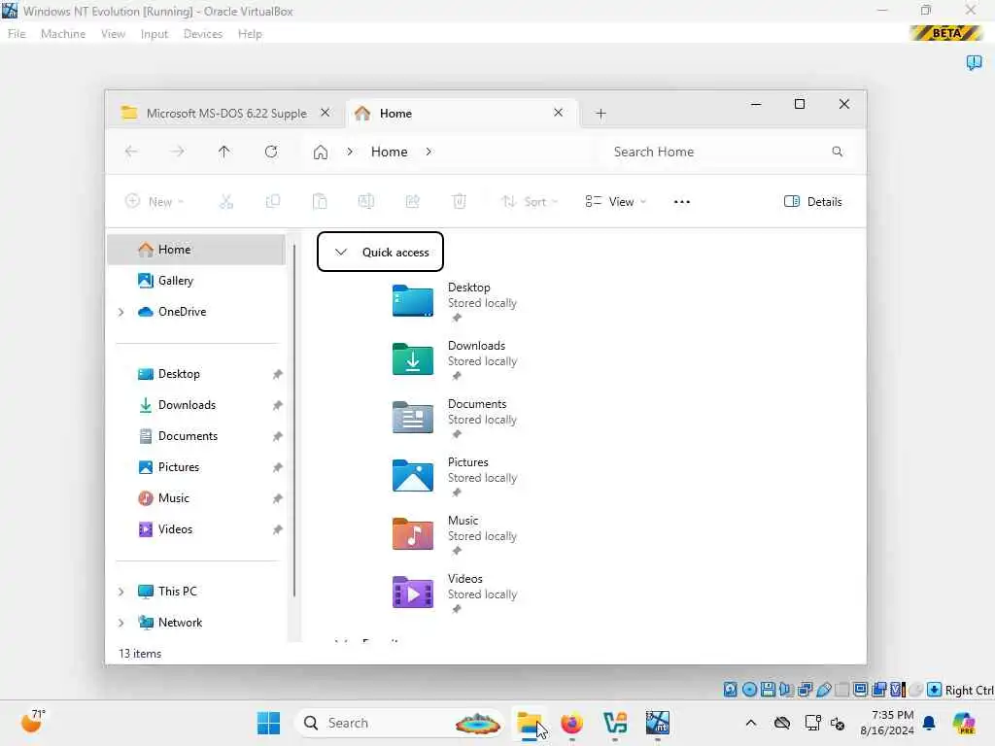Open the View dropdown menu
This screenshot has height=746, width=995.
(x=615, y=202)
